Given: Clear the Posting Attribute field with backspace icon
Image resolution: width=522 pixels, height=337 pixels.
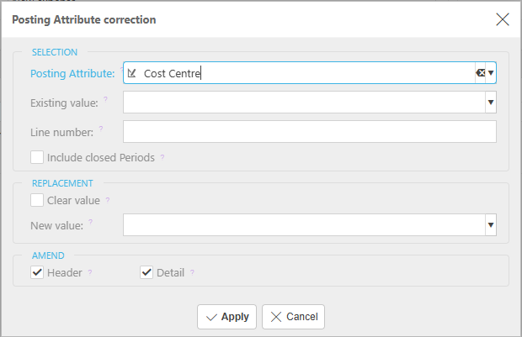Looking at the screenshot, I should tap(481, 73).
